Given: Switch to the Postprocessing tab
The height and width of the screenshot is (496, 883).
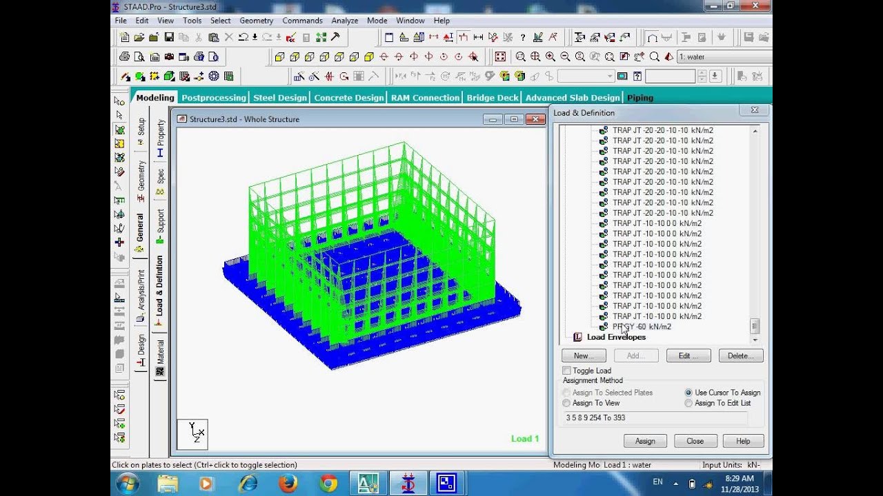Looking at the screenshot, I should (213, 98).
